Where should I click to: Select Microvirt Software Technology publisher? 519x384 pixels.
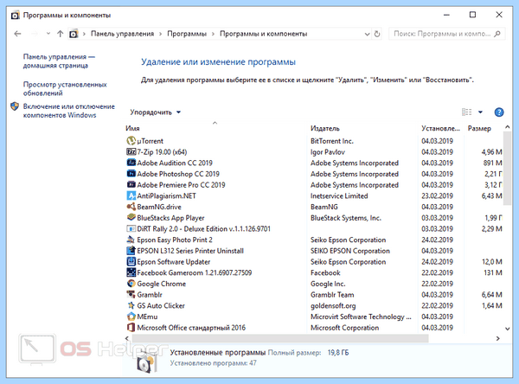(x=361, y=317)
